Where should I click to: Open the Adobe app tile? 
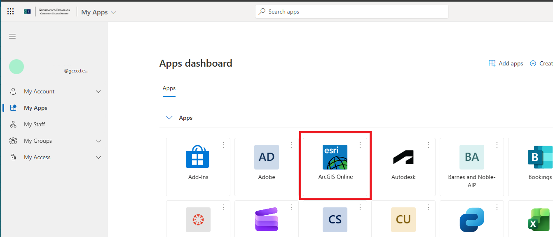pyautogui.click(x=266, y=157)
